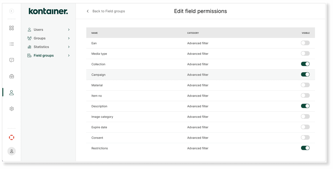This screenshot has height=169, width=333.
Task: Enable visibility for the Ean field
Action: [305, 43]
